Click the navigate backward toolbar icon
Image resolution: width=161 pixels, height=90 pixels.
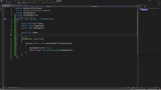[2, 3]
